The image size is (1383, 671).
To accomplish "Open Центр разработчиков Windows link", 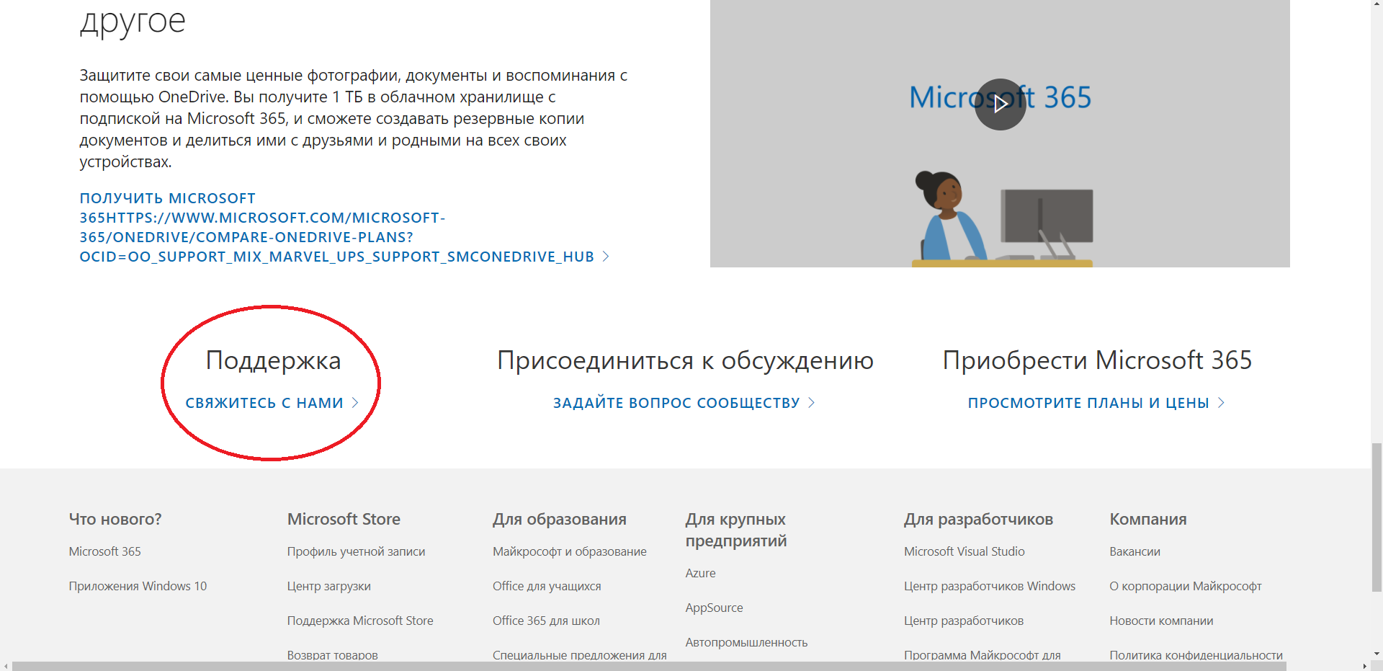I will (x=990, y=586).
